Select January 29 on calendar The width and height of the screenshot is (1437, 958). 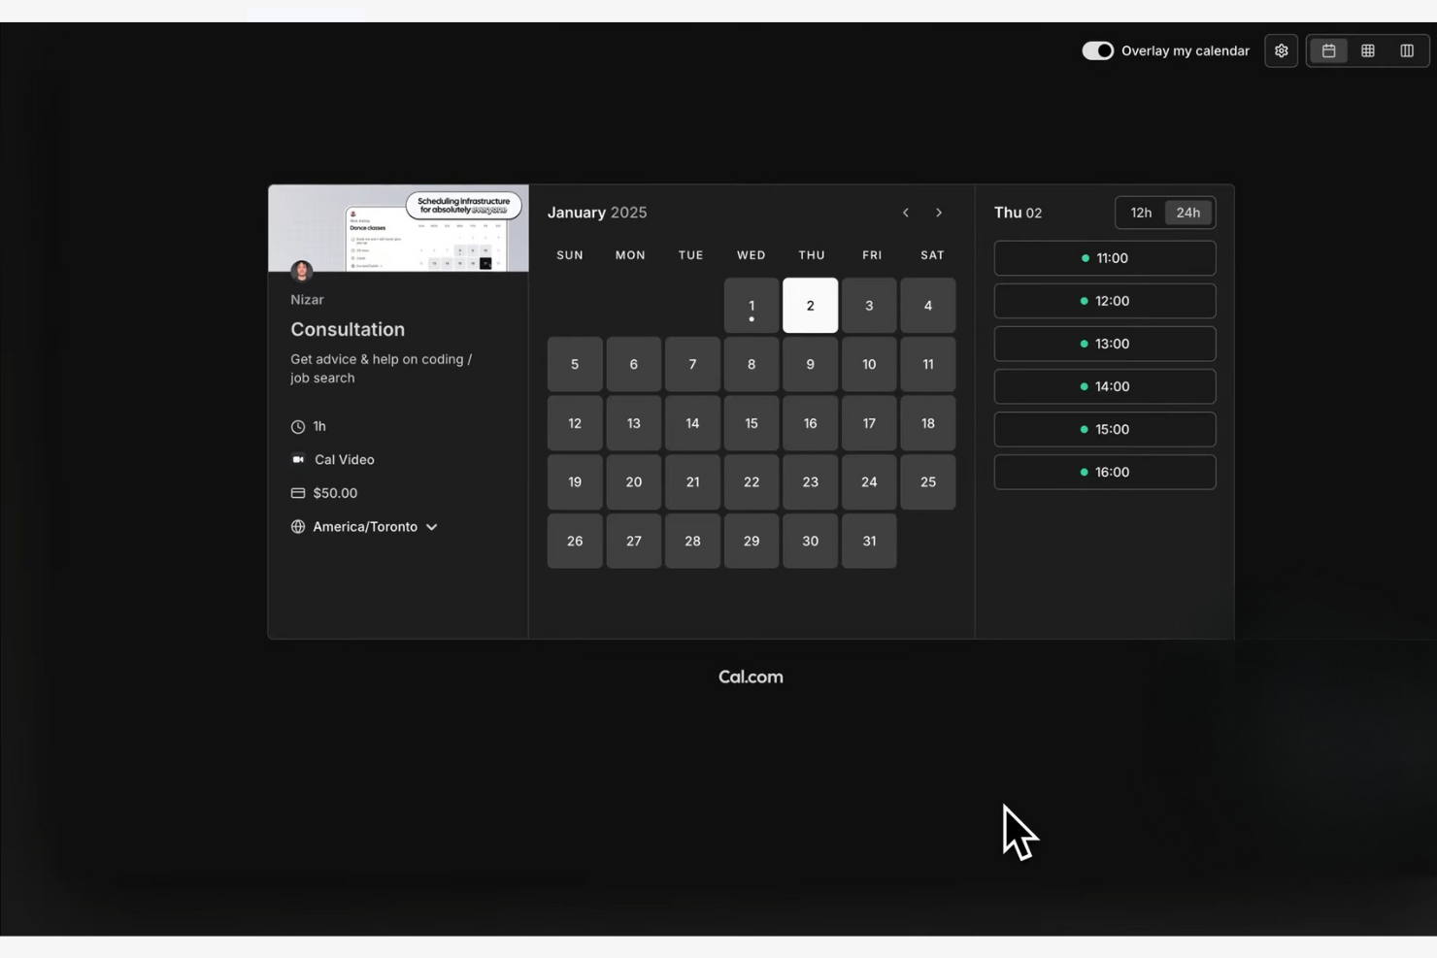point(751,541)
